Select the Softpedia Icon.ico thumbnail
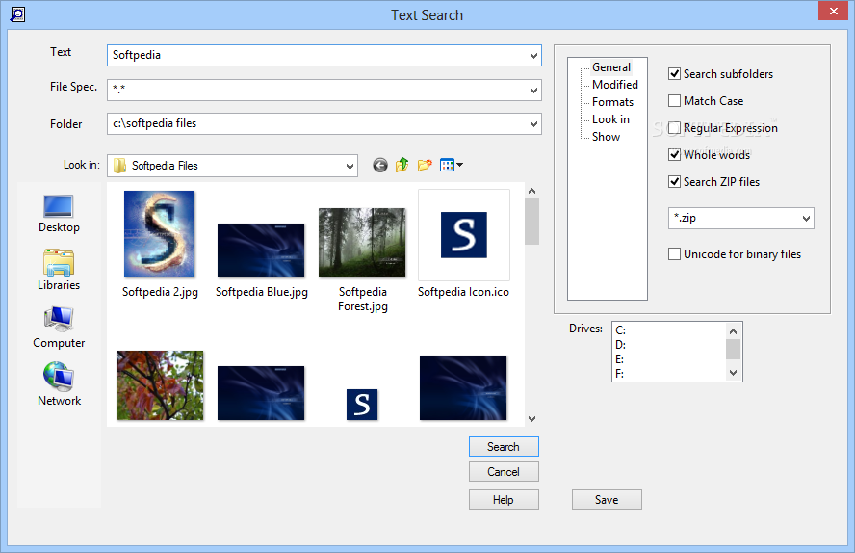Viewport: 855px width, 553px height. coord(463,235)
